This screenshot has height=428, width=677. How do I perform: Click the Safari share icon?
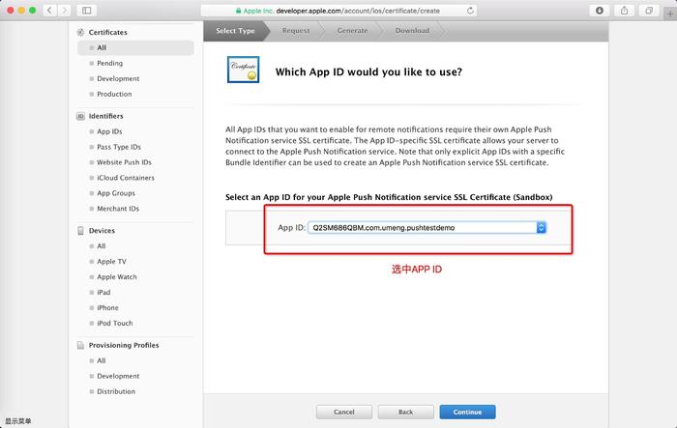tap(624, 10)
